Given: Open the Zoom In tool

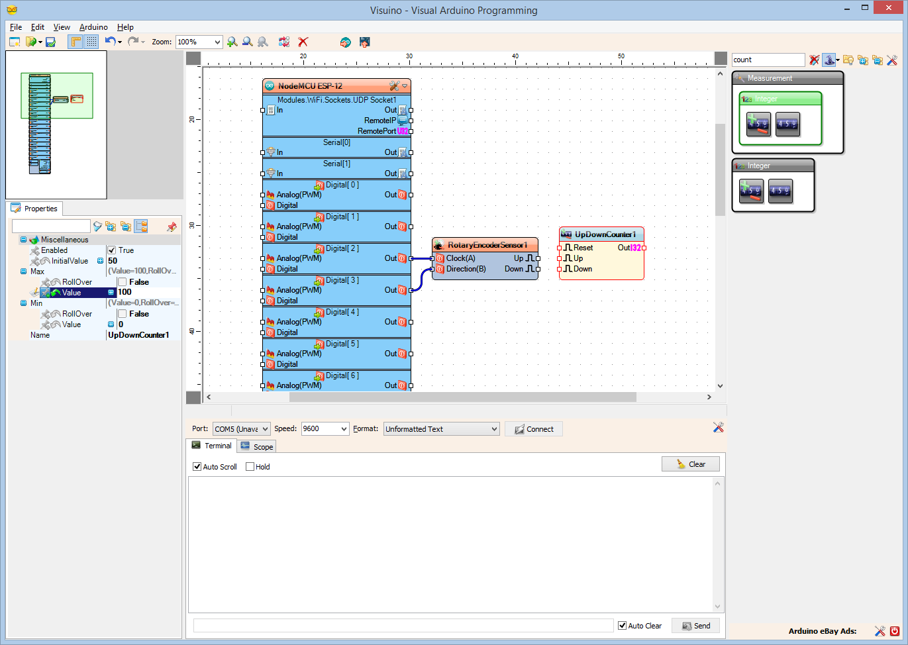Looking at the screenshot, I should (x=232, y=42).
